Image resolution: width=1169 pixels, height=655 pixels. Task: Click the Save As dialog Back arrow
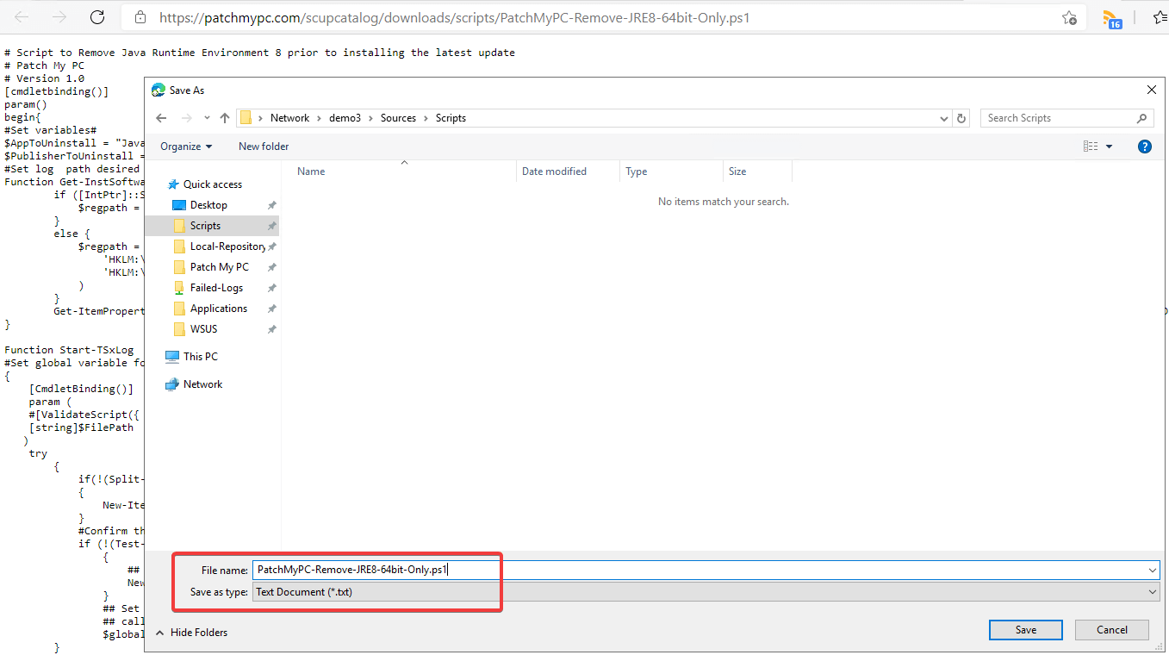click(x=160, y=118)
